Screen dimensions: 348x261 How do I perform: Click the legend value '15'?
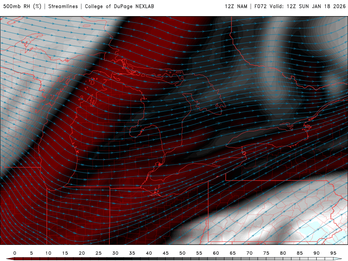[65, 253]
